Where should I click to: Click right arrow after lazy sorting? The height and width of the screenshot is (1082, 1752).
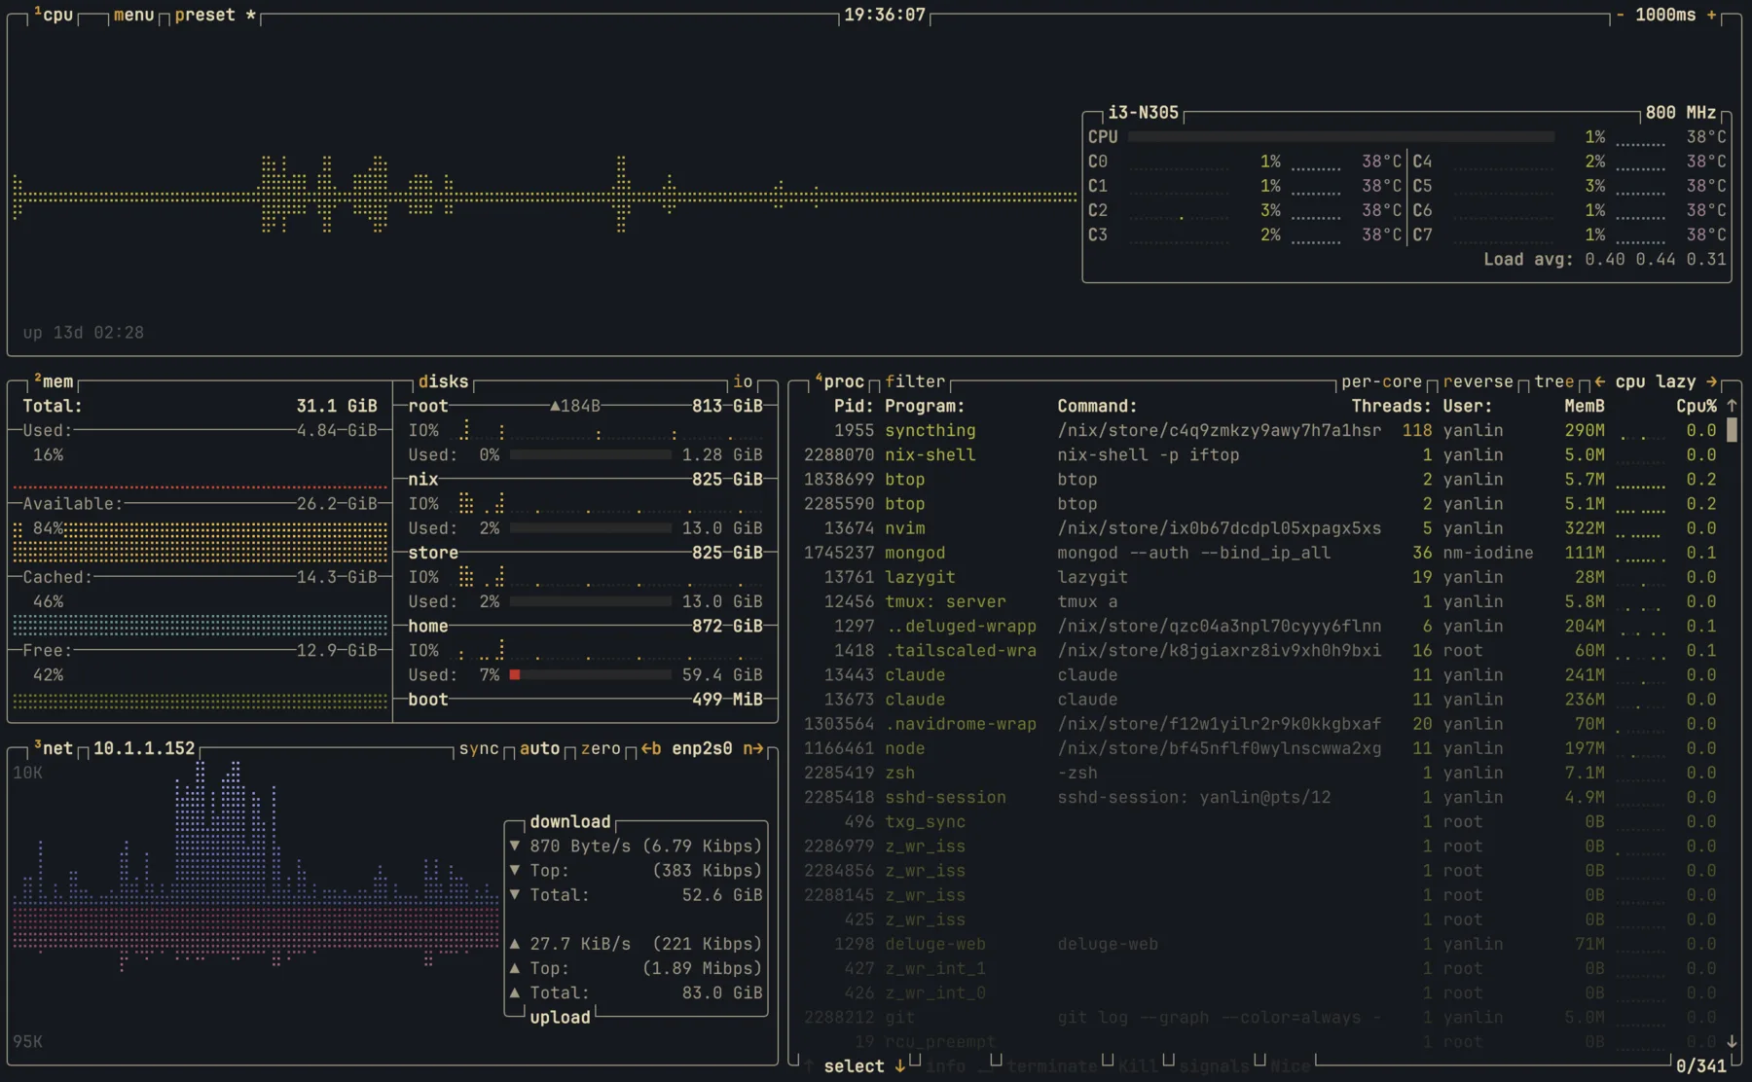(1712, 381)
